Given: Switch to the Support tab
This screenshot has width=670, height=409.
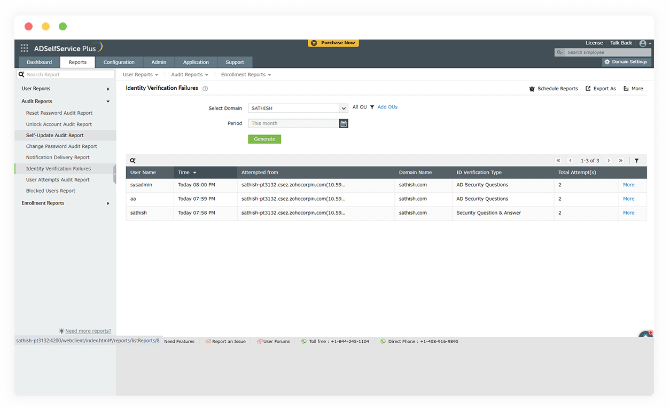Looking at the screenshot, I should pos(235,62).
